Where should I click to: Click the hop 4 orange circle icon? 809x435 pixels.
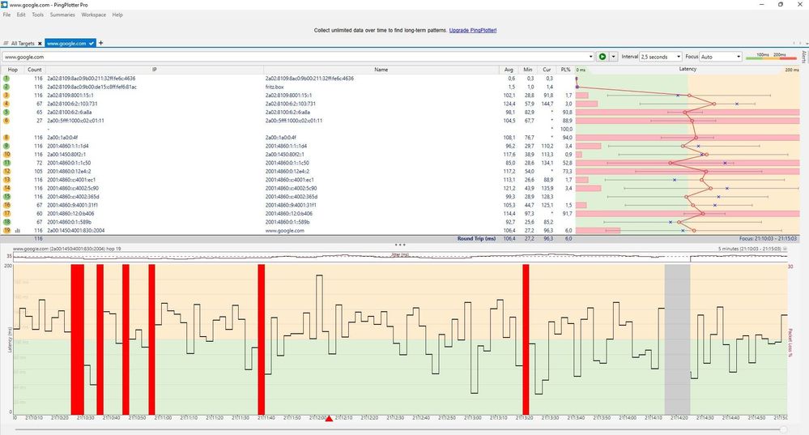pos(6,104)
